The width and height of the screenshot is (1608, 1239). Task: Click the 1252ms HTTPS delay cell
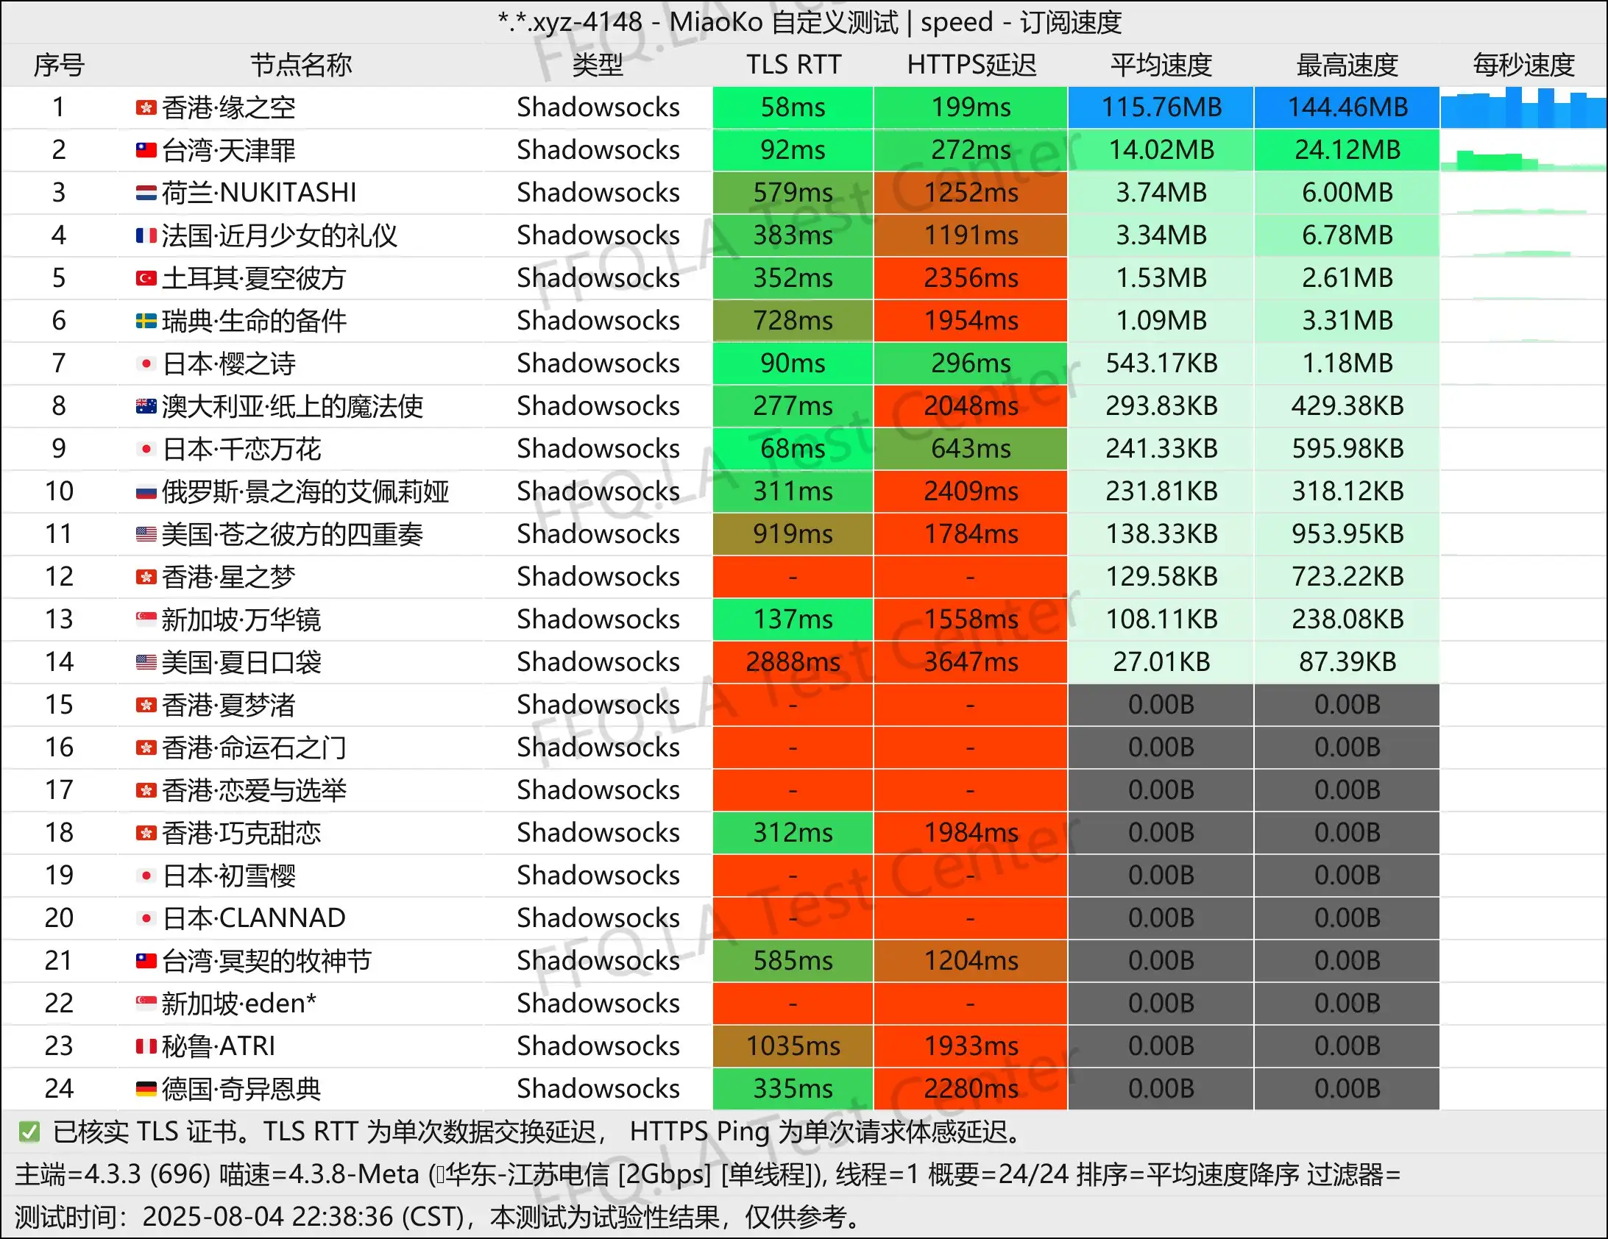pos(971,193)
